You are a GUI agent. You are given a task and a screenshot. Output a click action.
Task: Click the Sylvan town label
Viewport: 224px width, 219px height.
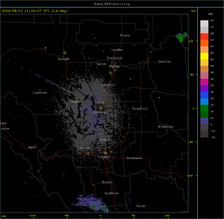coord(101,64)
